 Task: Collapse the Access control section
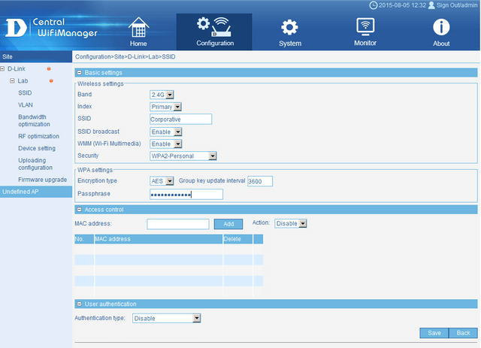click(80, 210)
